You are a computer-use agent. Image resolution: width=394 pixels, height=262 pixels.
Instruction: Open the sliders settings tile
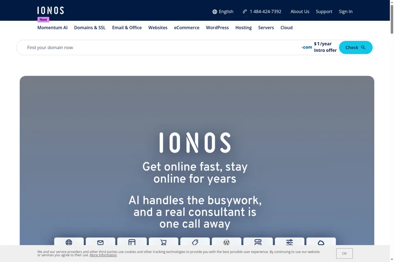click(x=289, y=242)
